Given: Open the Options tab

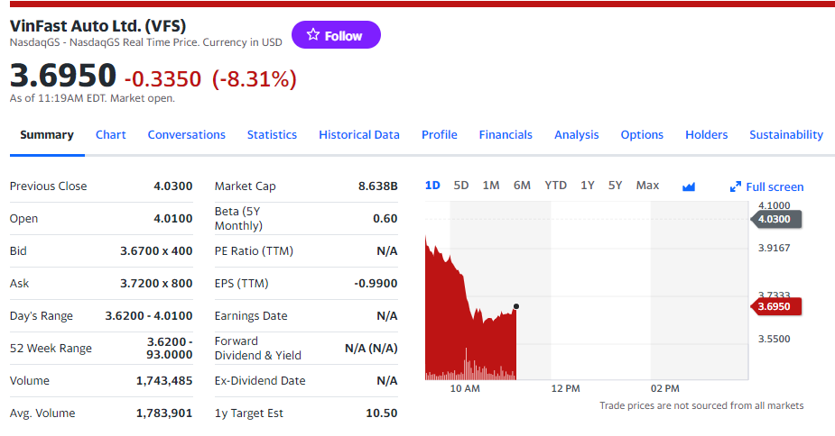Looking at the screenshot, I should (x=642, y=134).
